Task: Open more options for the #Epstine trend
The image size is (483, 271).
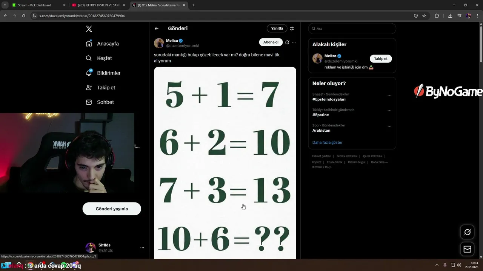Action: [x=389, y=111]
